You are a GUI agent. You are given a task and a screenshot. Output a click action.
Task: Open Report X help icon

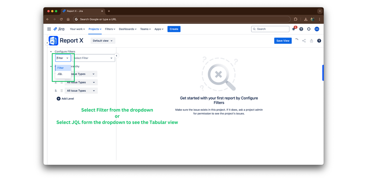pos(319,41)
